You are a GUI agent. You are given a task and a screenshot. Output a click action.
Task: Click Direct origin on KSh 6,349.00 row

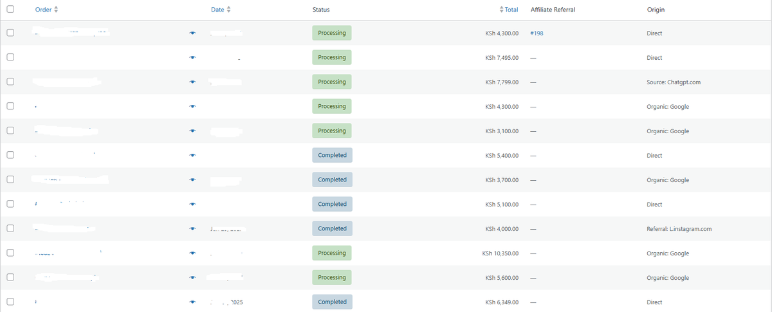pos(654,302)
